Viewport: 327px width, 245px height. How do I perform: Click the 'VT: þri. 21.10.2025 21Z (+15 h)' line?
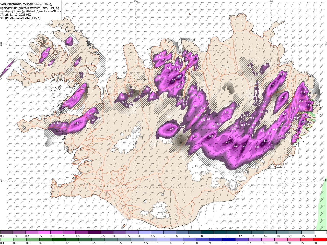(20, 18)
